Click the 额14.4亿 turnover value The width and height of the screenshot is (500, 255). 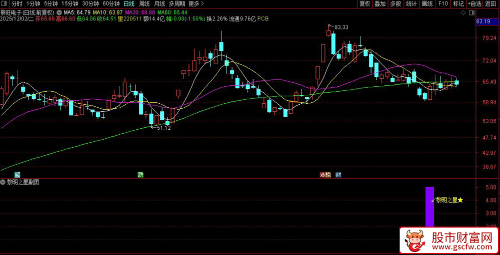(154, 19)
